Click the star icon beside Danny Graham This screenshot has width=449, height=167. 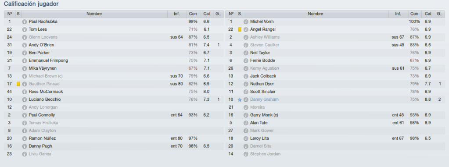point(240,99)
